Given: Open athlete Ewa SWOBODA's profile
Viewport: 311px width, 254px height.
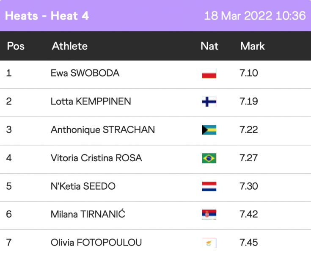Looking at the screenshot, I should click(x=85, y=73).
